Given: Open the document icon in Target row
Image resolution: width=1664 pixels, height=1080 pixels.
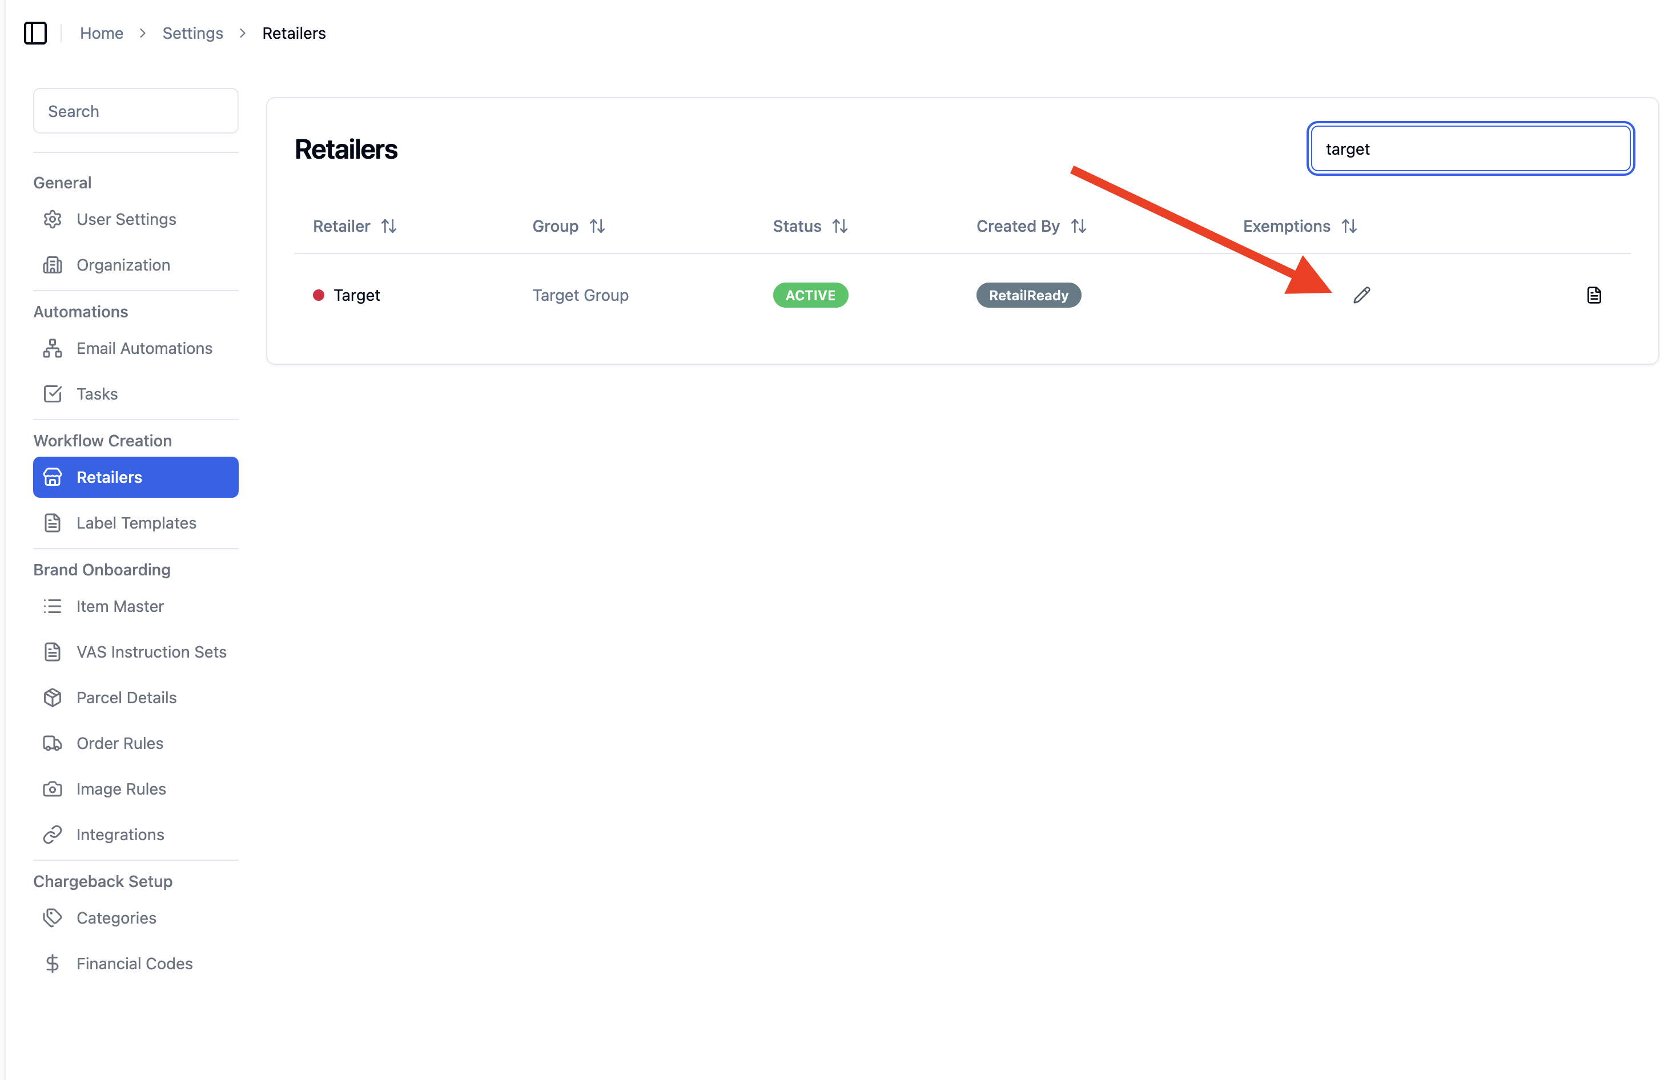Looking at the screenshot, I should tap(1593, 295).
